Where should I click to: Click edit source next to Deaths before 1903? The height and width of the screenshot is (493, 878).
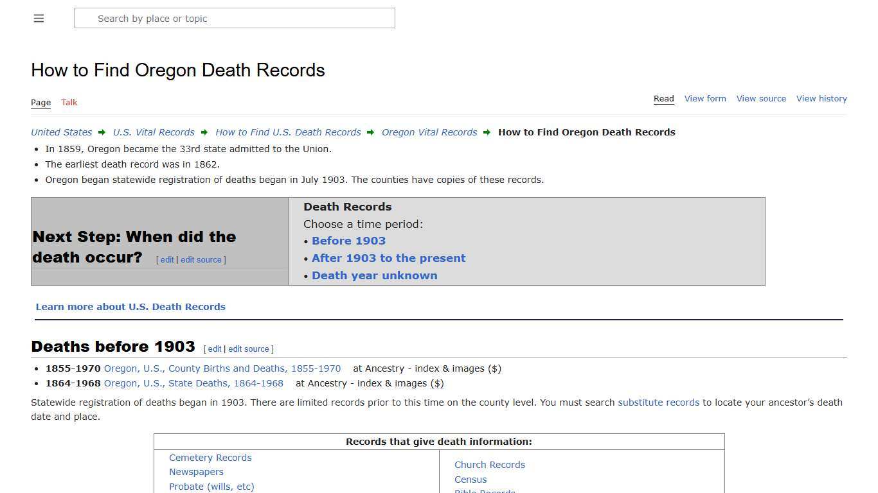point(248,349)
